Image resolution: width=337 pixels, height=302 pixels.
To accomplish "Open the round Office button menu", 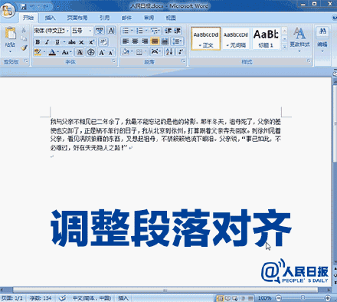I will click(x=8, y=10).
